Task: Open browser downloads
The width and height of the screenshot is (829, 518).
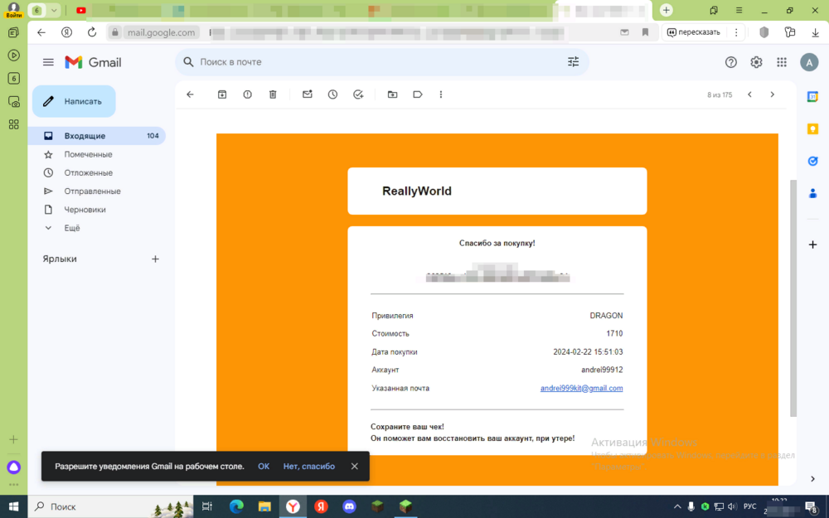Action: click(x=815, y=32)
